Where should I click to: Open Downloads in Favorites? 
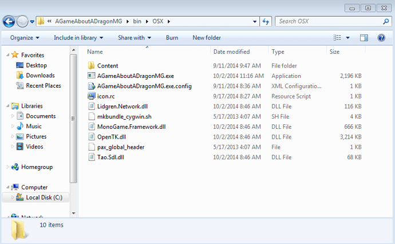[40, 76]
